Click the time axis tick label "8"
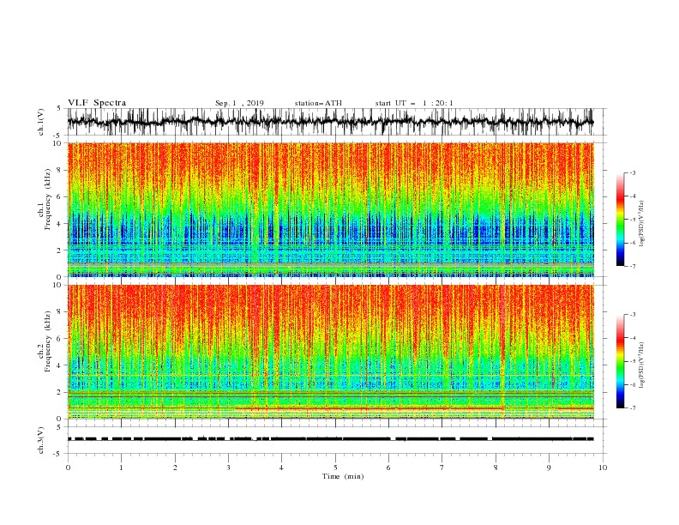The width and height of the screenshot is (679, 525). click(496, 468)
